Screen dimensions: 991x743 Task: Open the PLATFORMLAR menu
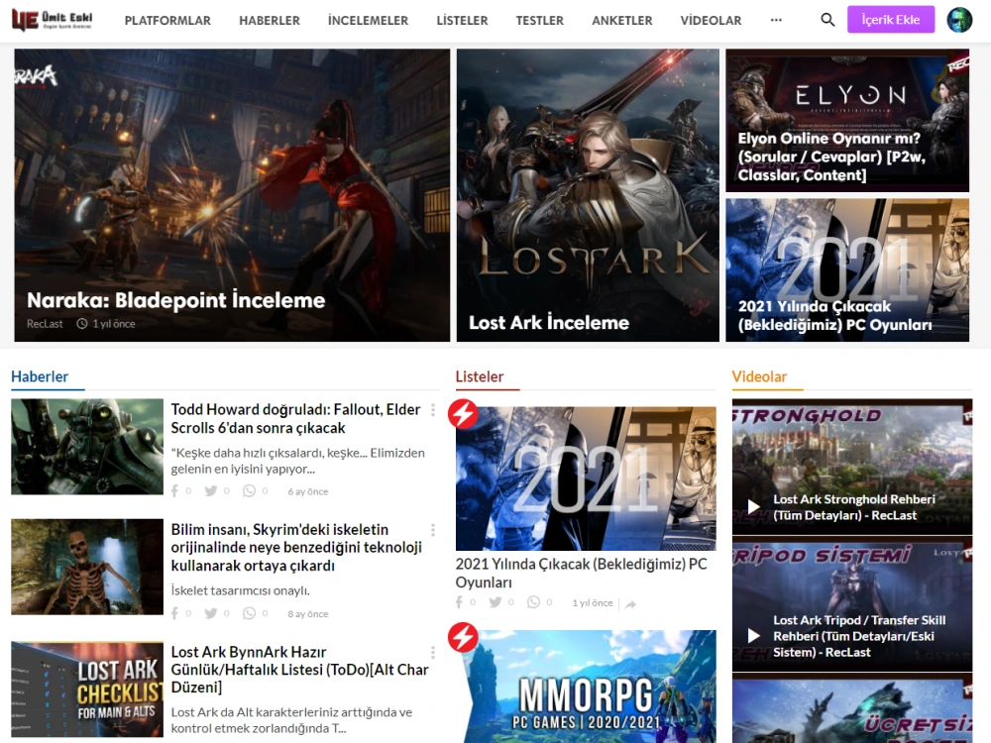(x=167, y=20)
